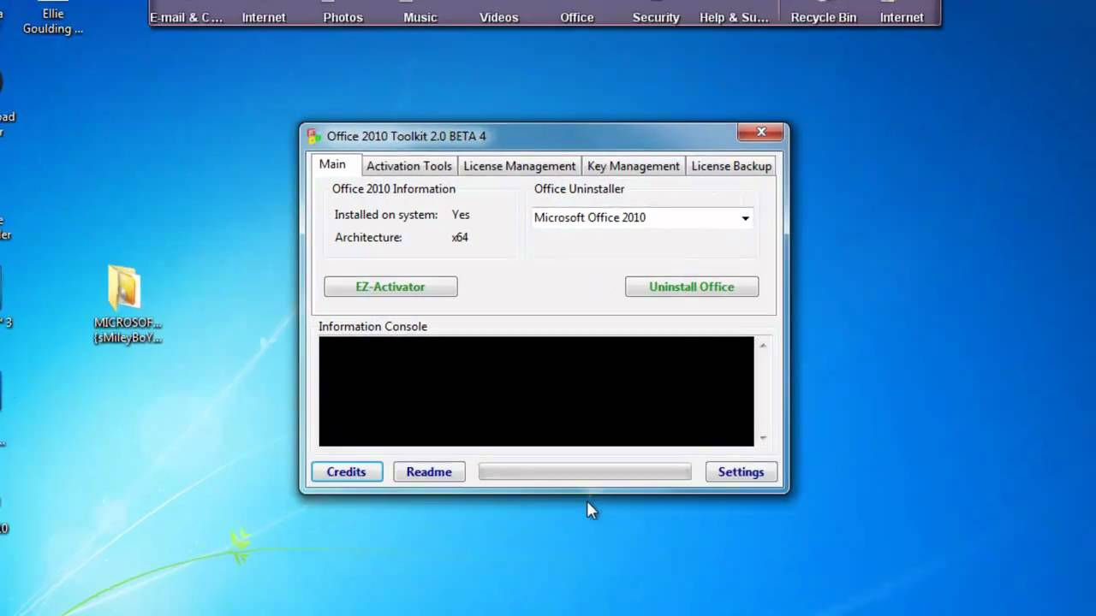Screen dimensions: 1096x616
Task: Click the 'Information Console' heading
Action: click(x=372, y=326)
